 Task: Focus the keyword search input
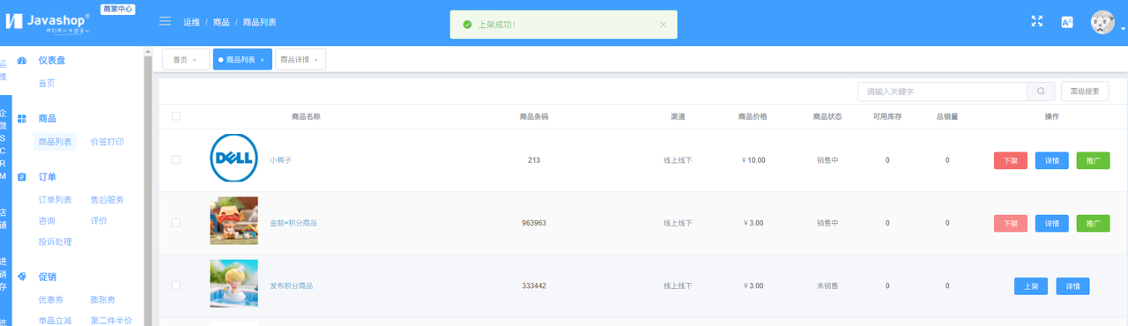tap(943, 91)
